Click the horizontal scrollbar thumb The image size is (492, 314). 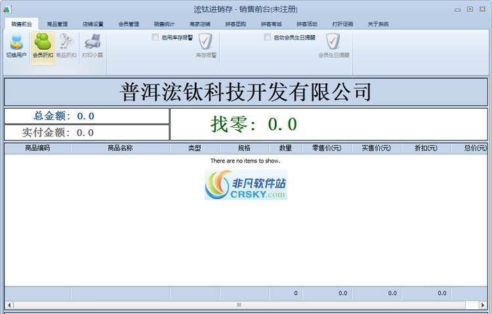point(239,305)
